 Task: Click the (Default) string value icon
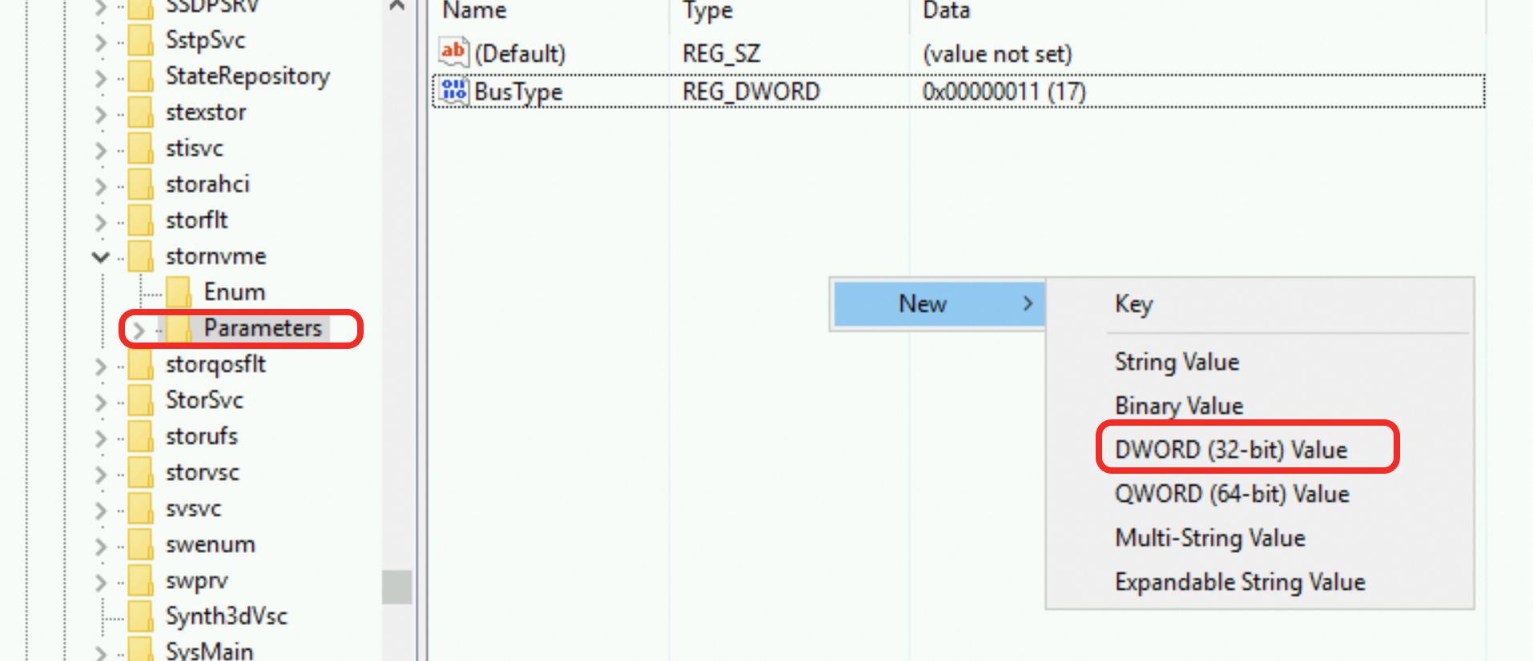tap(453, 53)
